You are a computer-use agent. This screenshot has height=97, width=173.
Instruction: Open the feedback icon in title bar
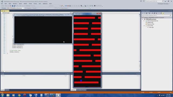click(x=141, y=1)
